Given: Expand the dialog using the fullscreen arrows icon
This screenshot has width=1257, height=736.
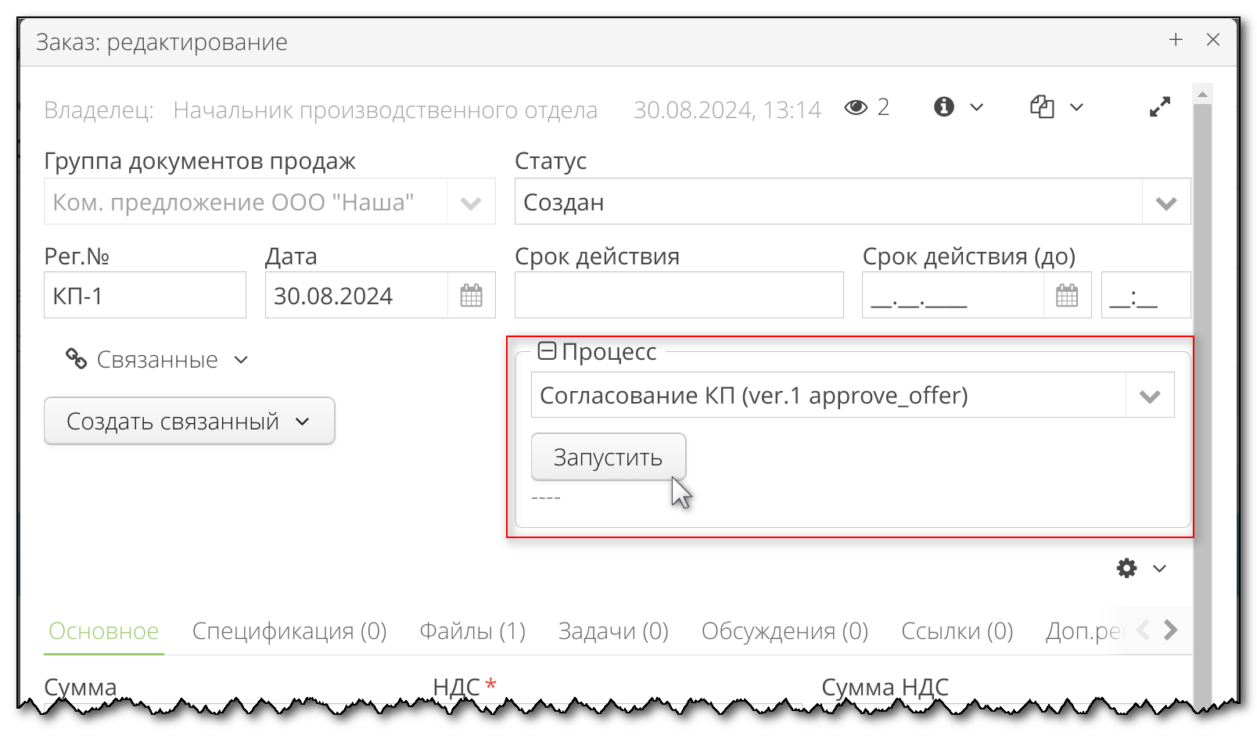Looking at the screenshot, I should pos(1161,106).
